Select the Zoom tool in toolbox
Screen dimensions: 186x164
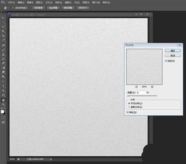point(4,105)
